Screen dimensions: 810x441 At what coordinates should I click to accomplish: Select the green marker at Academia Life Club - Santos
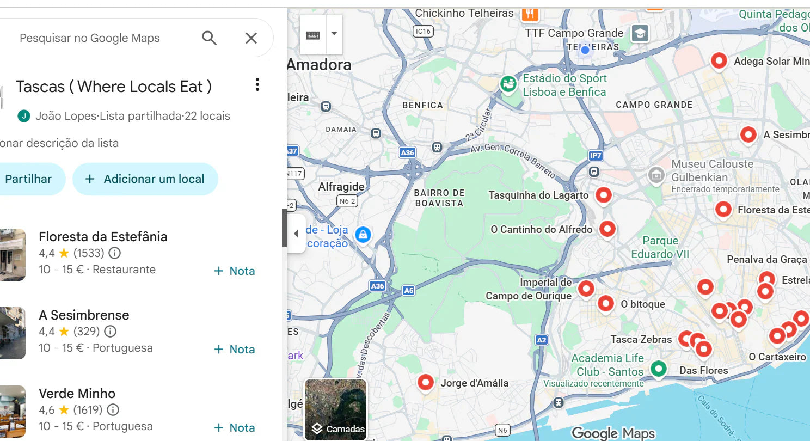[x=658, y=369]
